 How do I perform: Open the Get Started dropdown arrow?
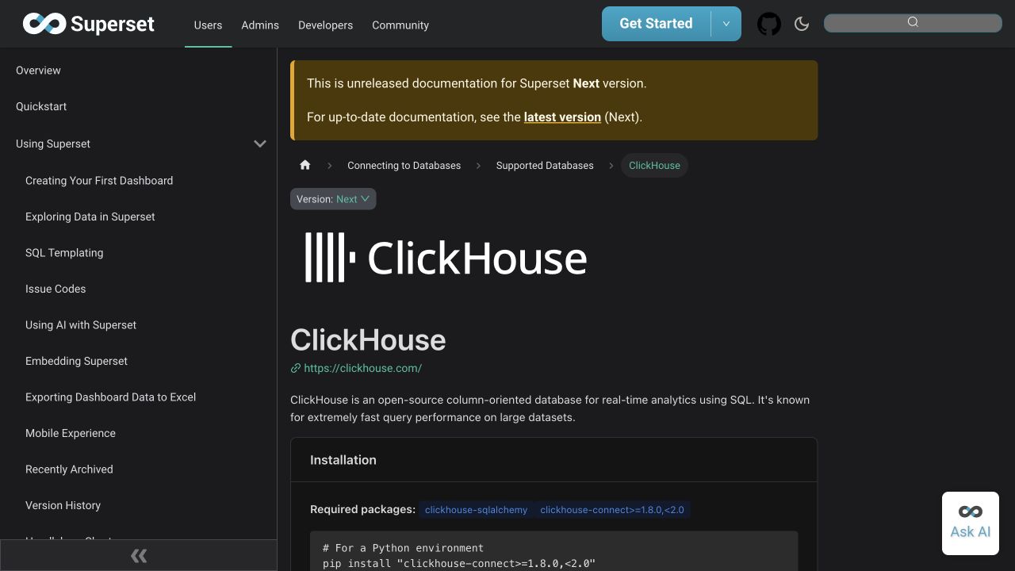click(x=726, y=24)
